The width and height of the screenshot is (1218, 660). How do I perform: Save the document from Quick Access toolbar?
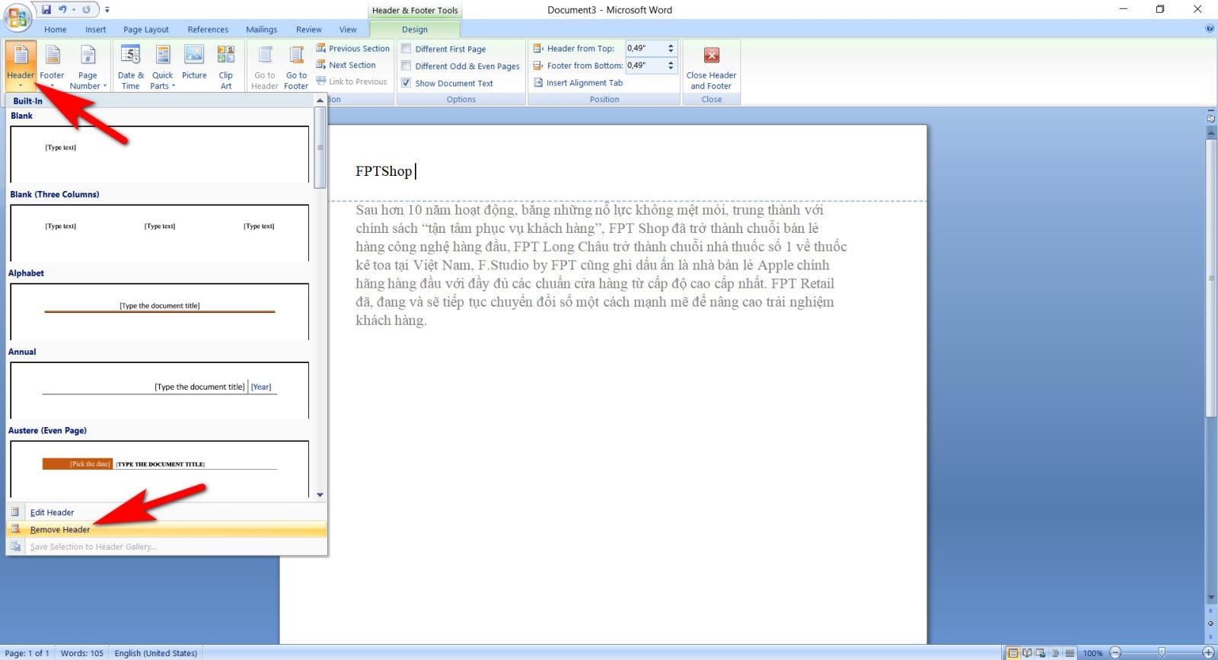(46, 10)
